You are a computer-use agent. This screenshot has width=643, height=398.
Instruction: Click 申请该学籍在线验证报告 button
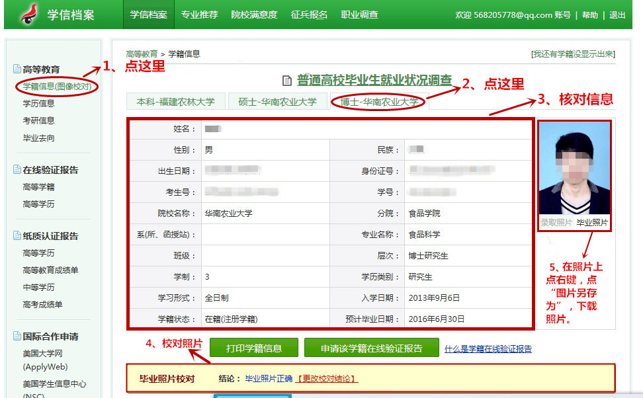coord(372,348)
